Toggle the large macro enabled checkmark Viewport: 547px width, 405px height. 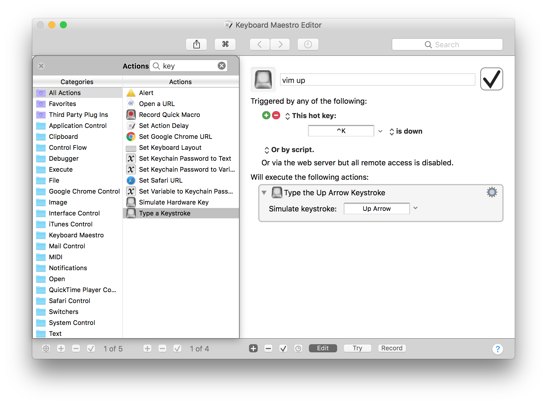click(x=491, y=79)
